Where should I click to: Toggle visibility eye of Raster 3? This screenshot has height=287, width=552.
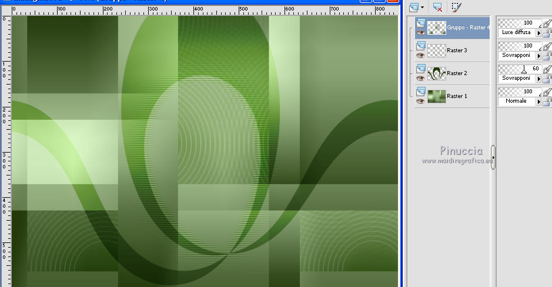point(420,56)
